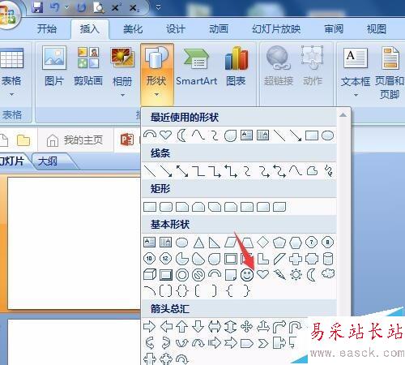Insert the smiley face shape
Image resolution: width=405 pixels, height=365 pixels.
coord(247,275)
